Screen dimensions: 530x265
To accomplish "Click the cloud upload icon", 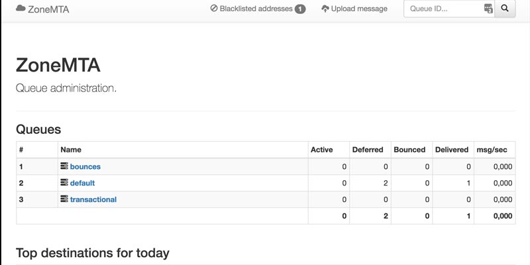I will 325,9.
